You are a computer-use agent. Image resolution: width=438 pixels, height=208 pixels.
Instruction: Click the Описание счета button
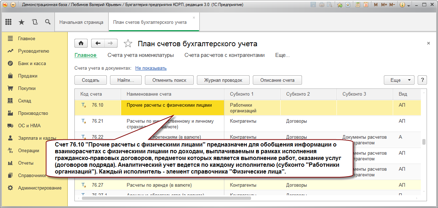click(277, 80)
